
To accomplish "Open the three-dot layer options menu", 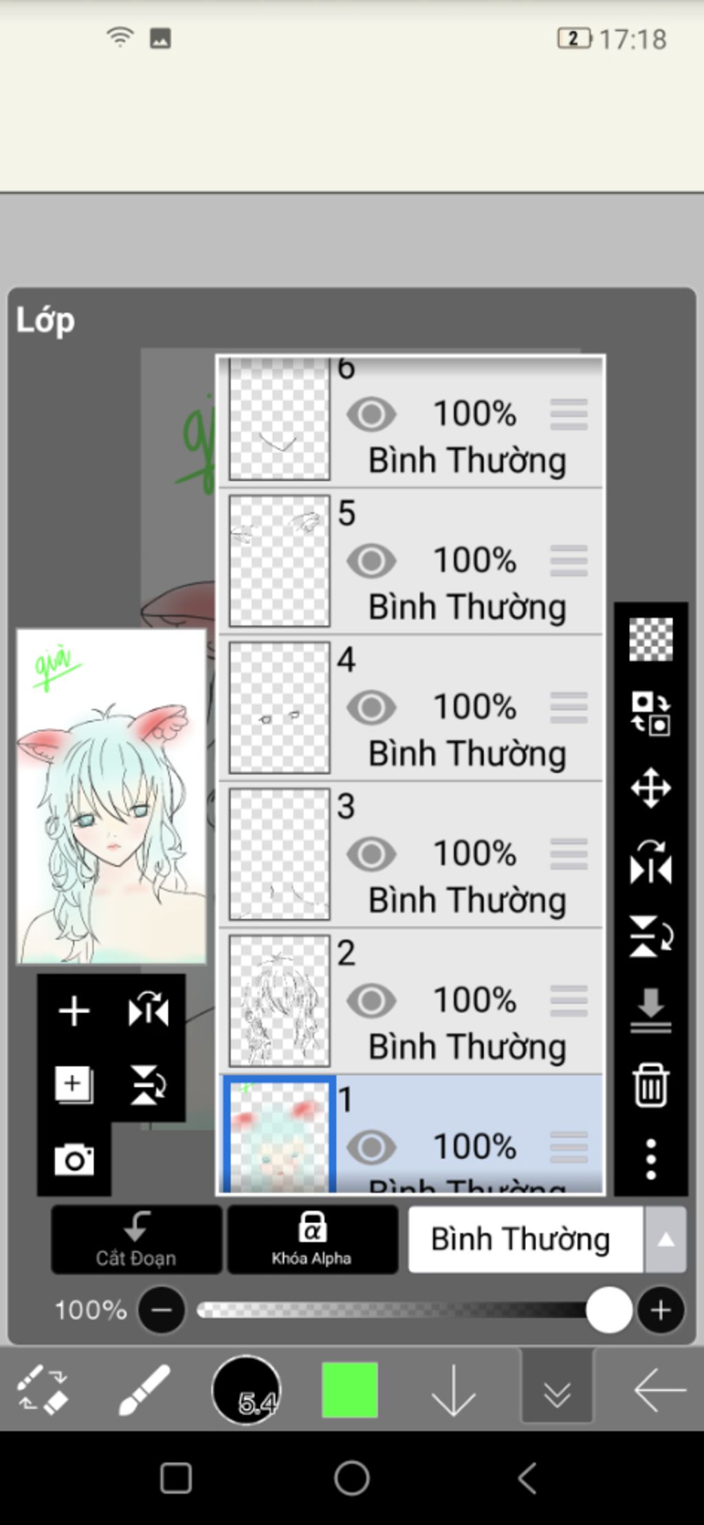I will tap(650, 1159).
